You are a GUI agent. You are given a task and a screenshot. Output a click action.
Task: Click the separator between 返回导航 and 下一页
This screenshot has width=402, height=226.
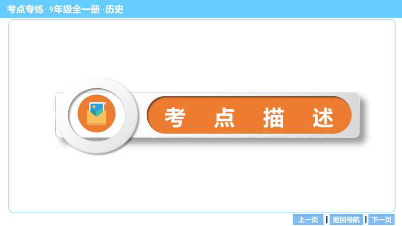pyautogui.click(x=366, y=219)
